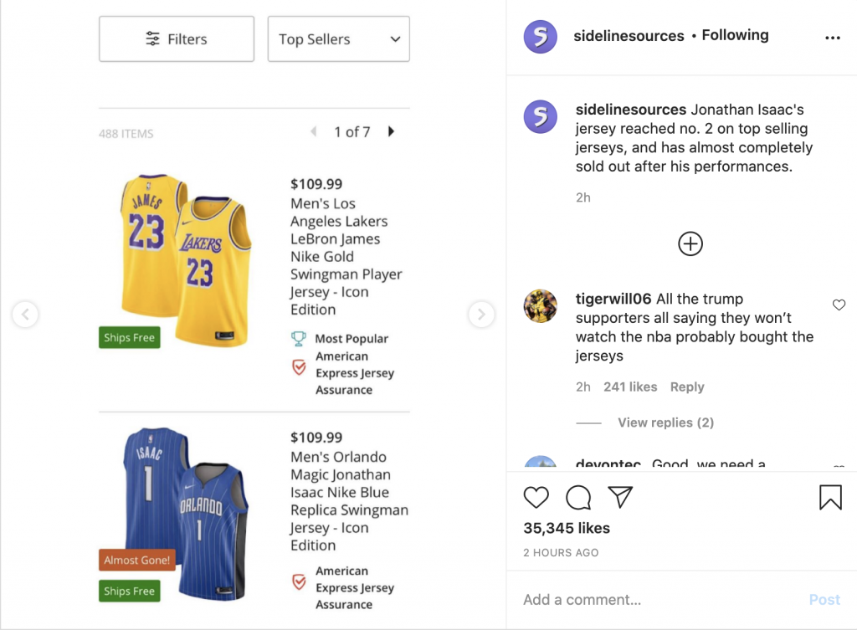This screenshot has width=857, height=630.
Task: Like tigerwill06's comment with the heart
Action: click(839, 305)
